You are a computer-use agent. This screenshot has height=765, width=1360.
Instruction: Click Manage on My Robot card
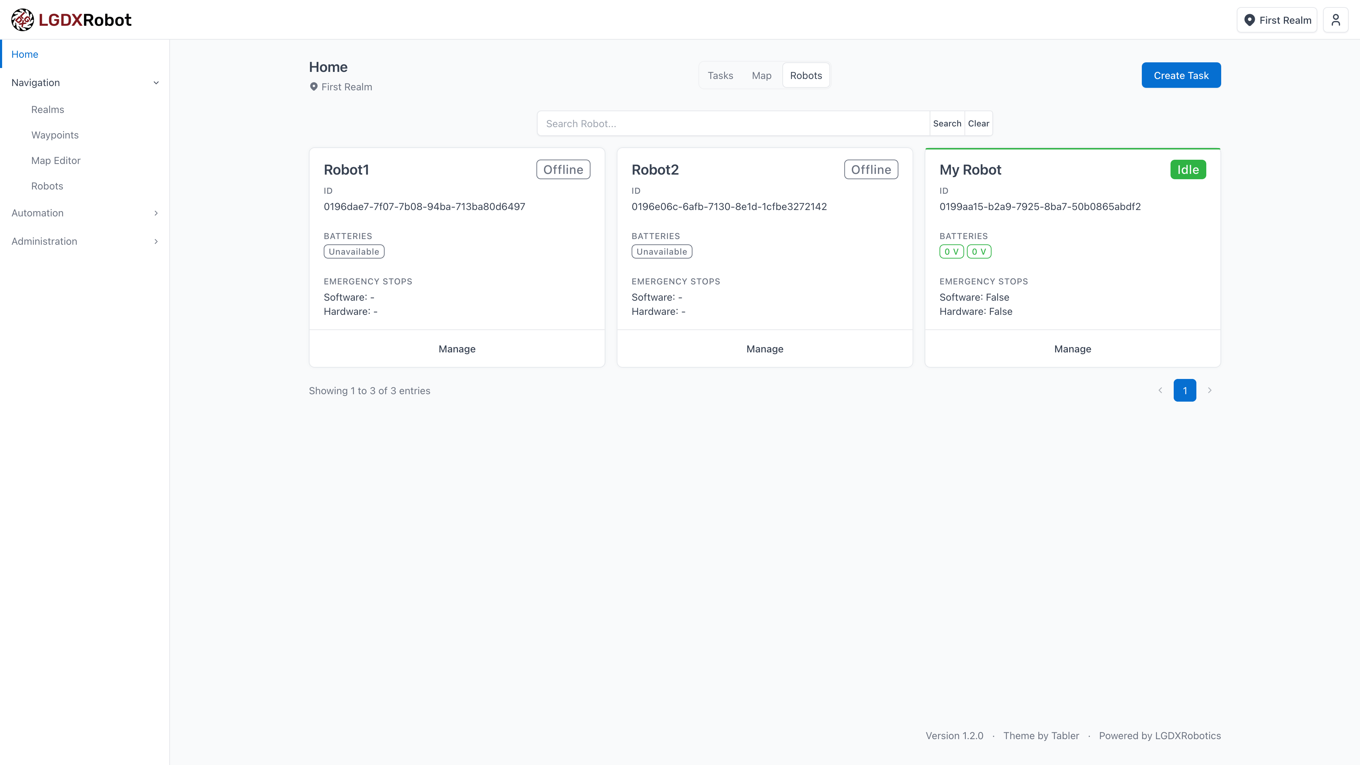(1072, 348)
